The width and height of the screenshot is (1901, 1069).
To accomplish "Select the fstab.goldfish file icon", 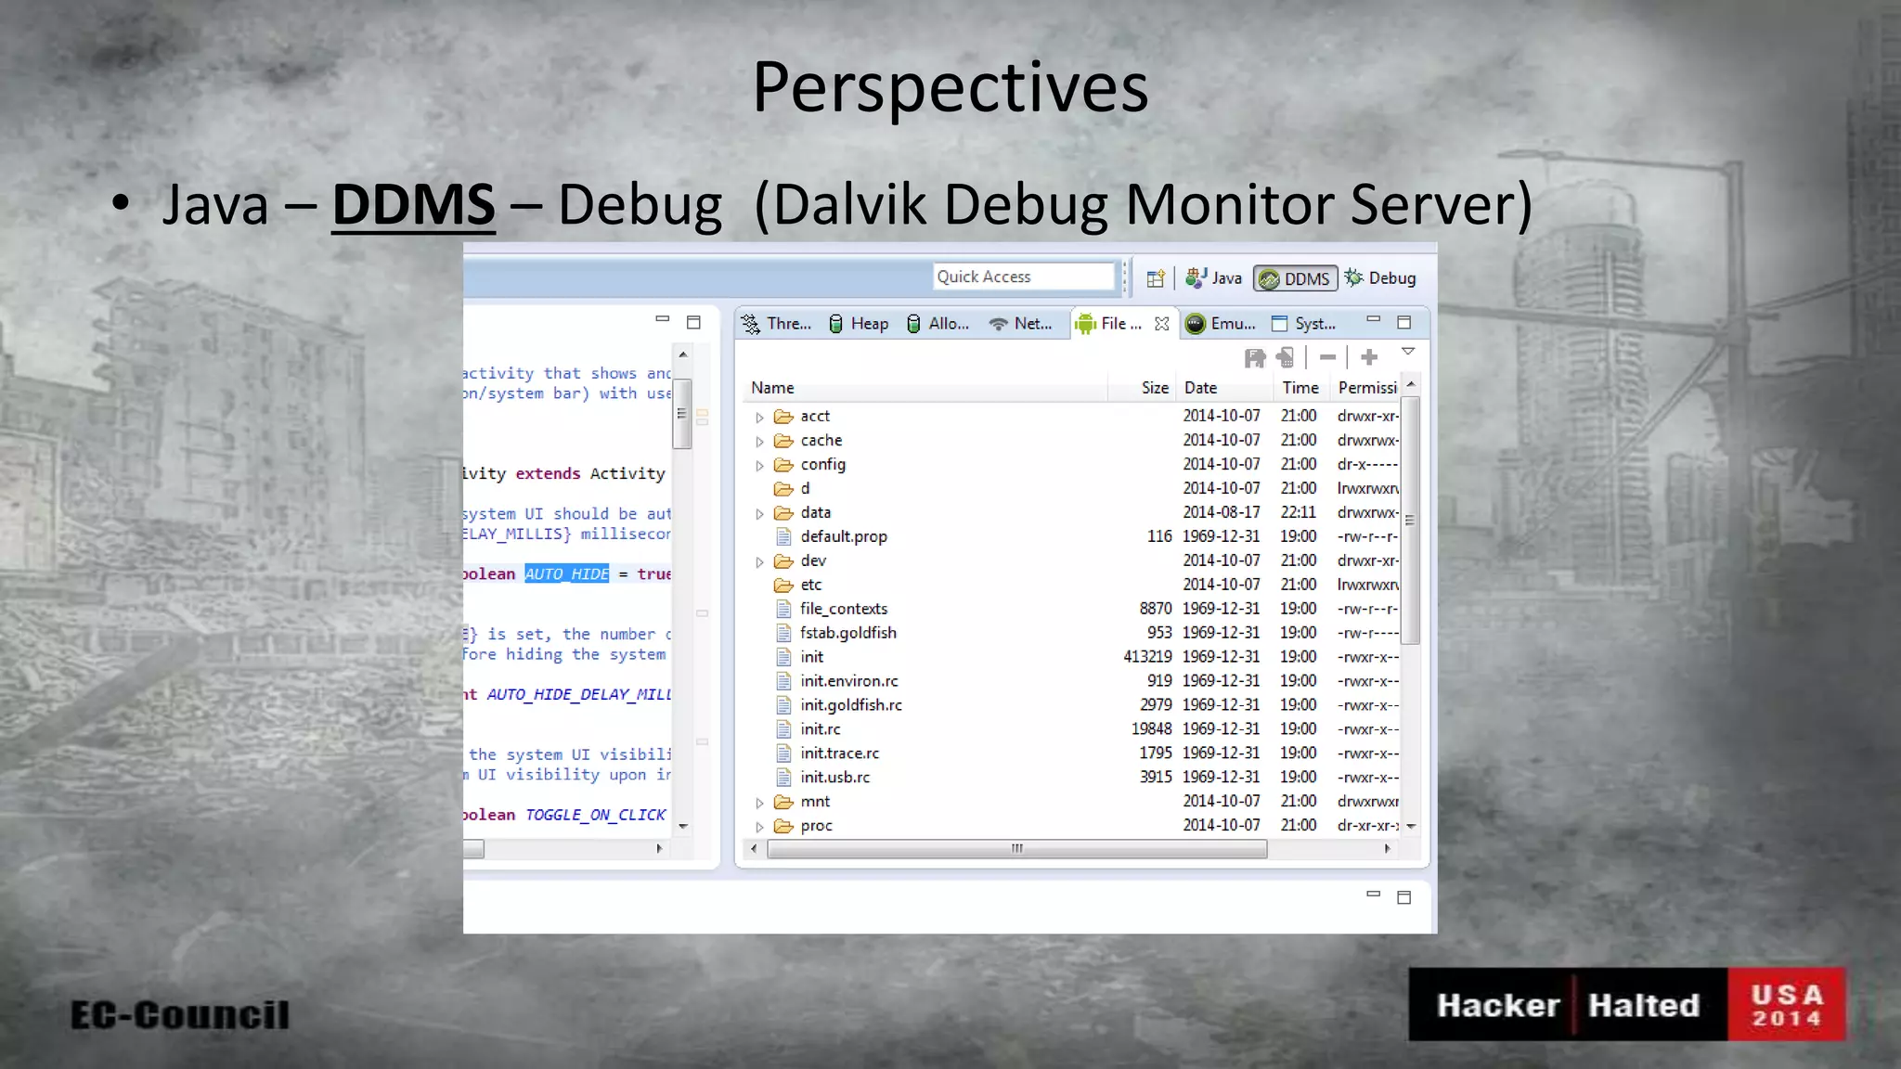I will point(784,633).
